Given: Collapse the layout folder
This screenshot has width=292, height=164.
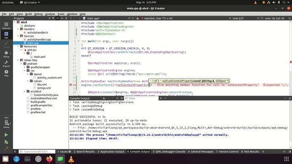Looking at the screenshot, I should pos(28,74).
